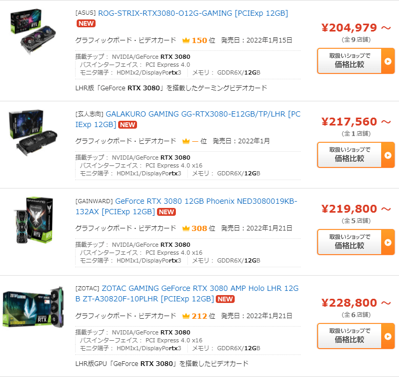
Task: Click crown ranking icon showing 308位
Action: (186, 228)
